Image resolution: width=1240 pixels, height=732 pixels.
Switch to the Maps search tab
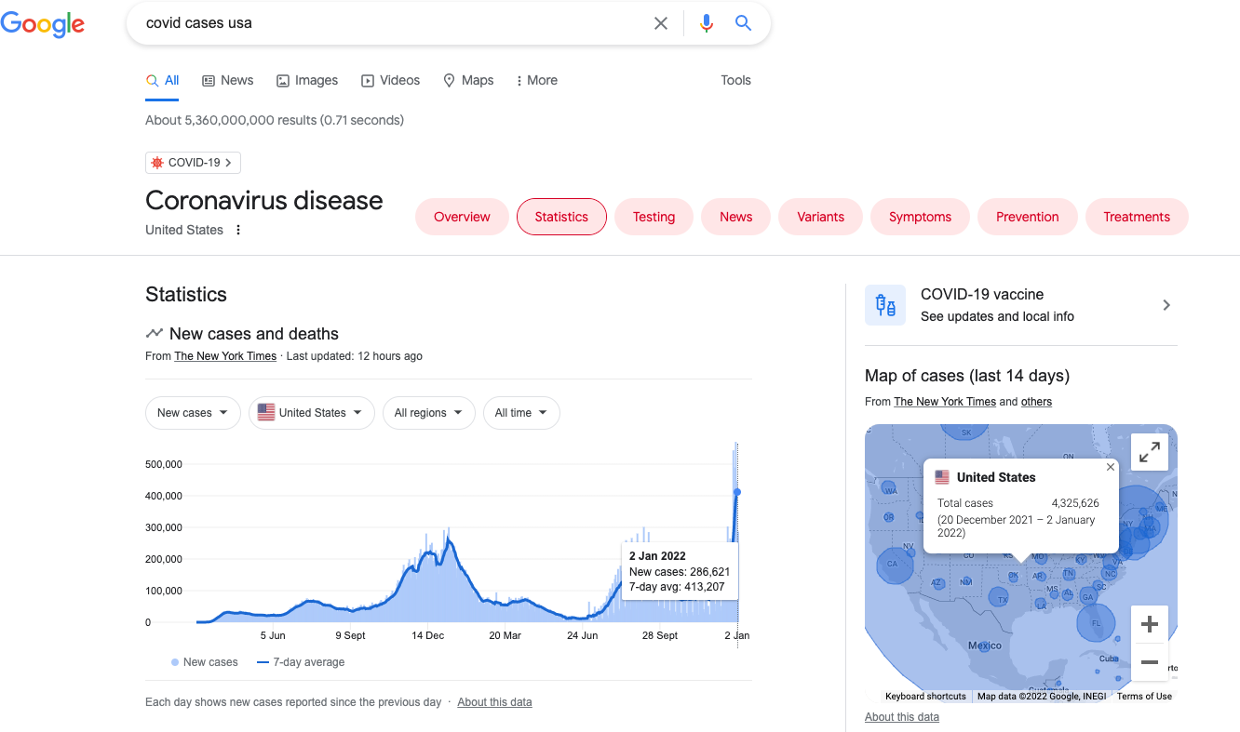click(x=468, y=81)
